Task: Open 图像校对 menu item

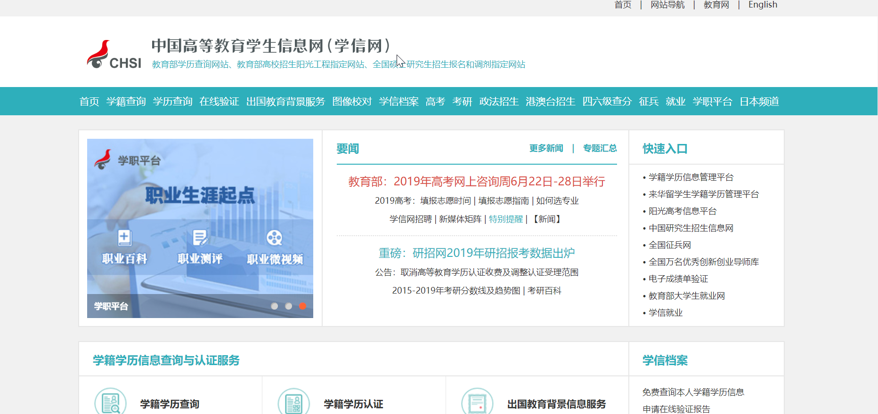Action: point(352,102)
